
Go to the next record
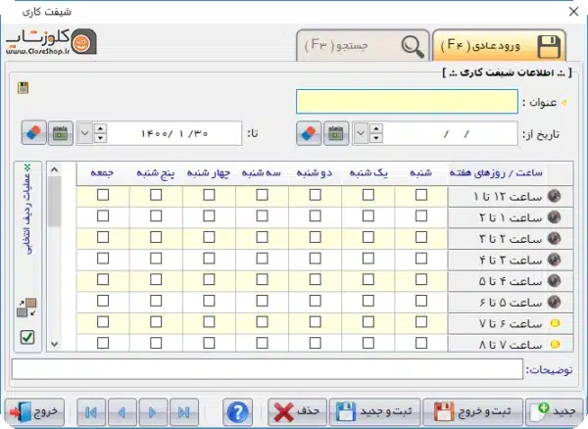(153, 412)
